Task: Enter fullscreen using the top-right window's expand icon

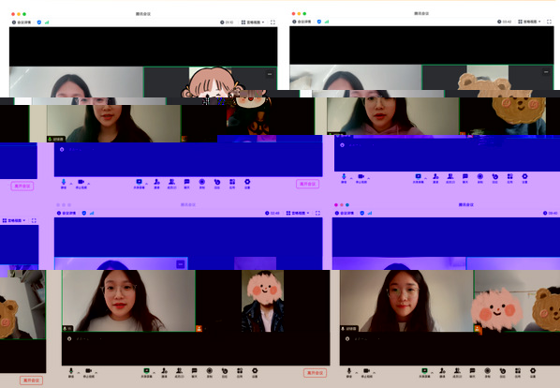Action: pyautogui.click(x=549, y=22)
